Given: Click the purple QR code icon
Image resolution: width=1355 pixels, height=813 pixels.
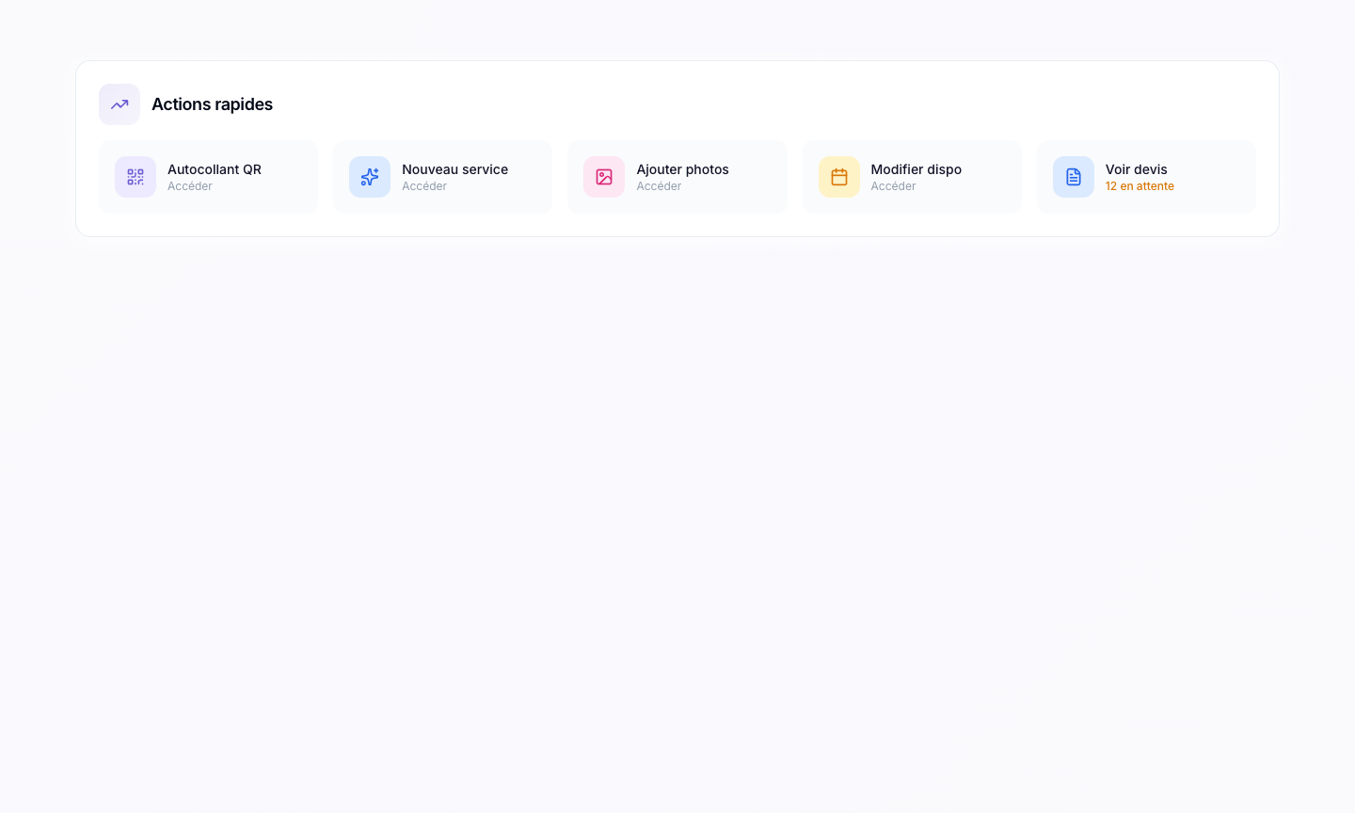Looking at the screenshot, I should (135, 177).
